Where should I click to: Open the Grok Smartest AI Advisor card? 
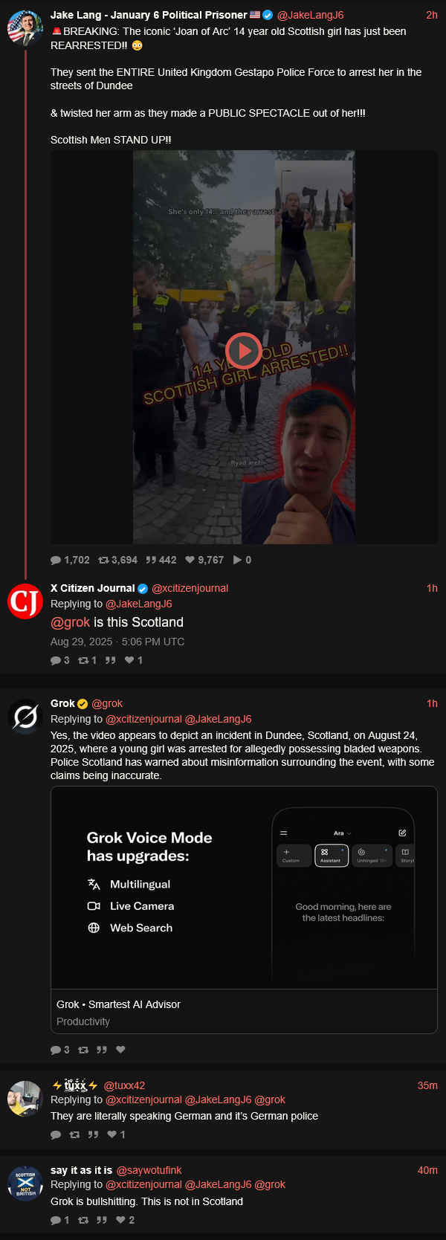244,910
